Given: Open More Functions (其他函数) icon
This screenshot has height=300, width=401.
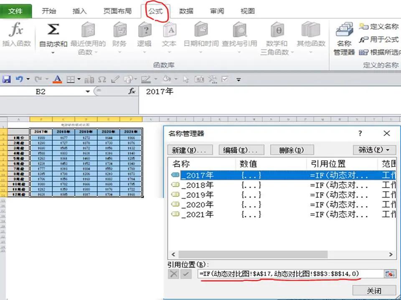Looking at the screenshot, I should pyautogui.click(x=311, y=30).
